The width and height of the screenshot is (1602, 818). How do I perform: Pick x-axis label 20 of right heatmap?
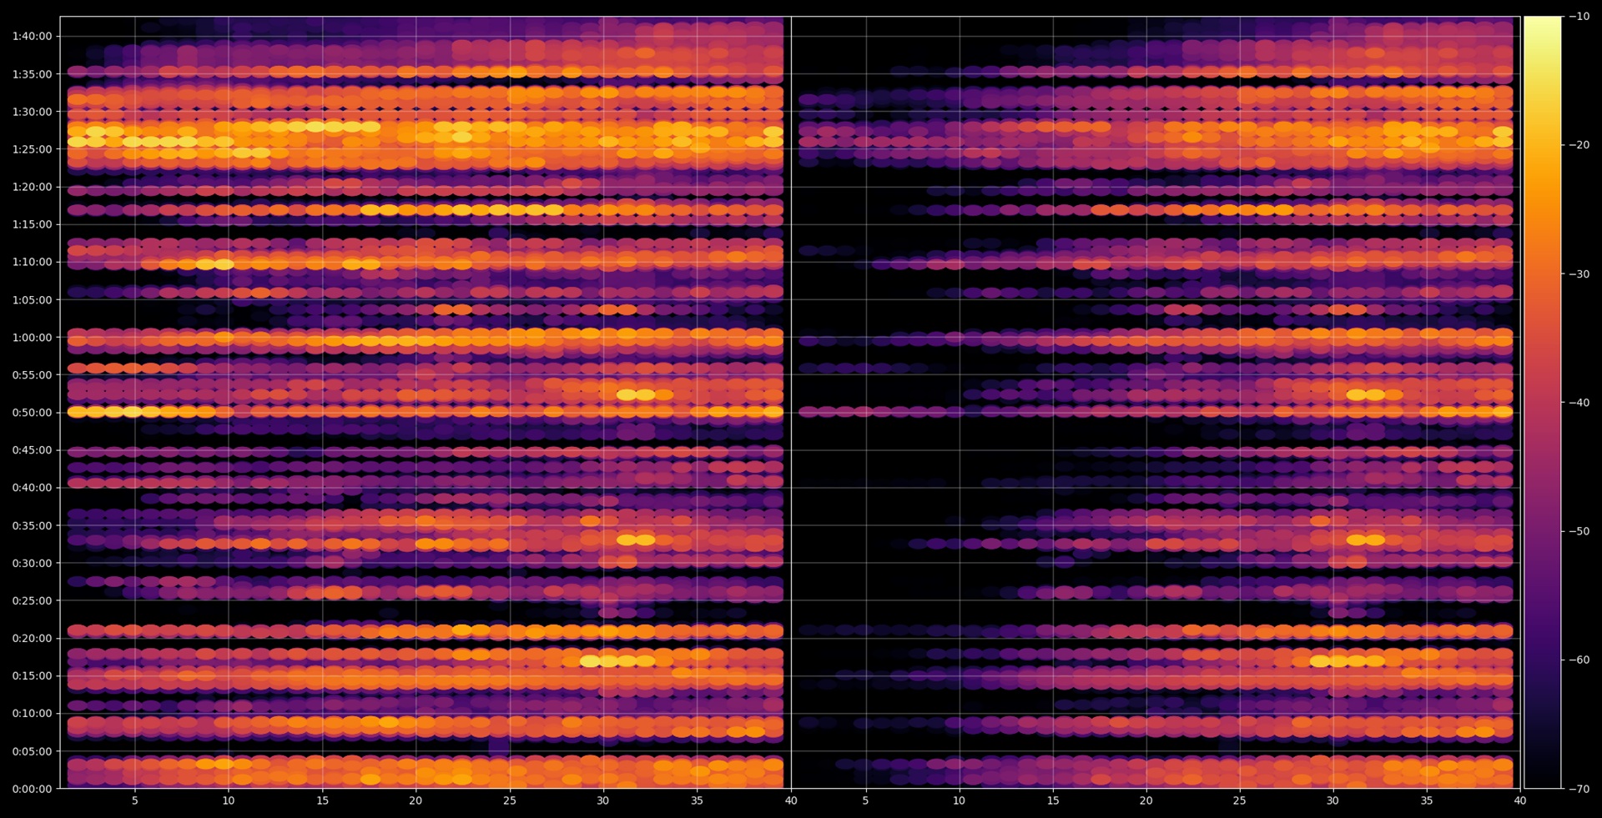[1146, 800]
